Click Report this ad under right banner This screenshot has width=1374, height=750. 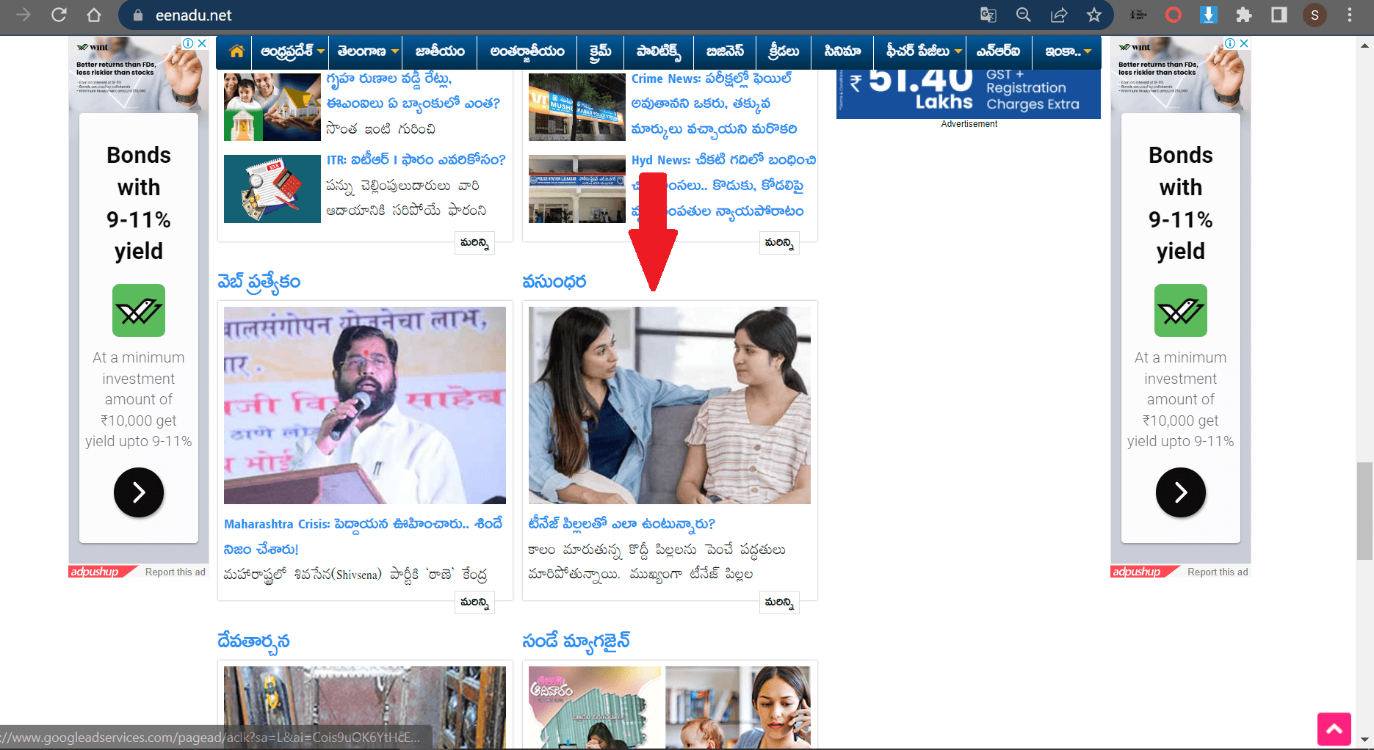[x=1218, y=572]
